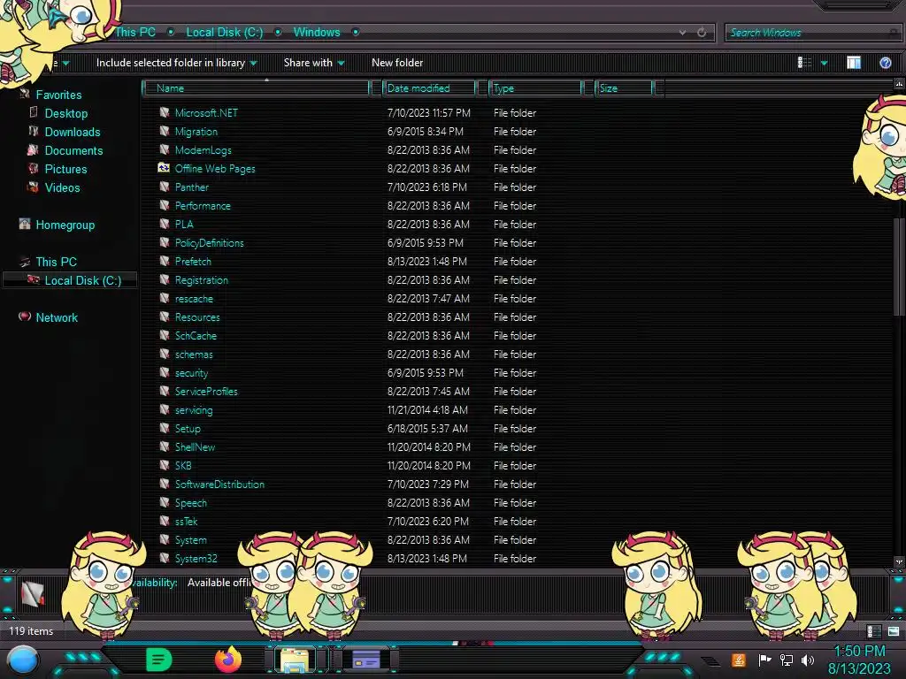Toggle the preview pane icon

pos(854,63)
